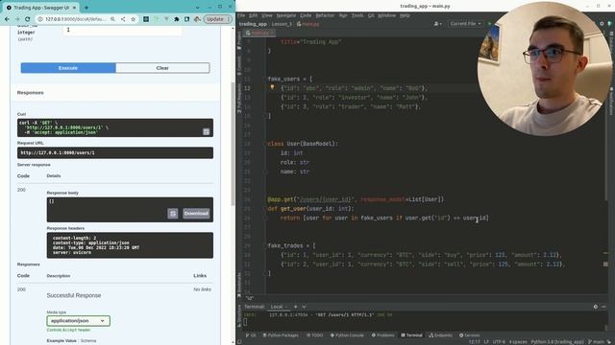Open the Current File run configuration dropdown
The width and height of the screenshot is (615, 345).
(465, 24)
